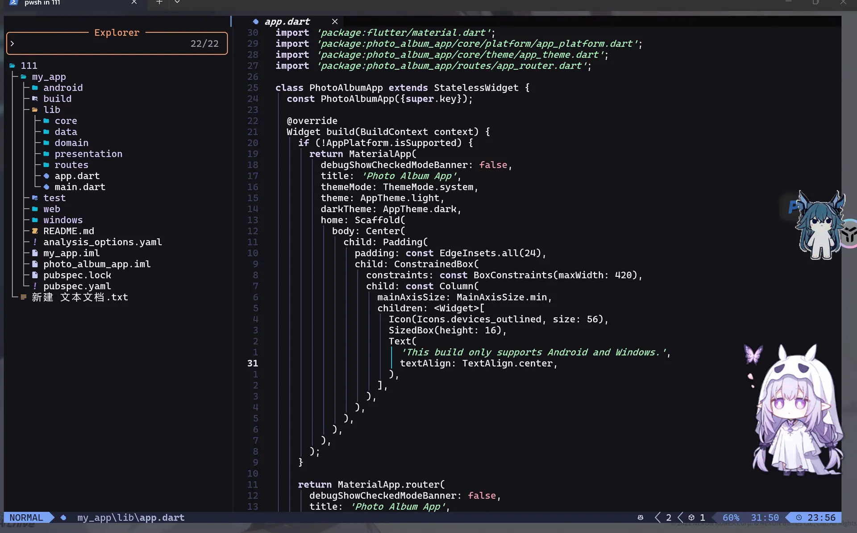Click the 'class PhotoAlbumApp extends StatelessWidget' line
Viewport: 857px width, 533px height.
403,88
